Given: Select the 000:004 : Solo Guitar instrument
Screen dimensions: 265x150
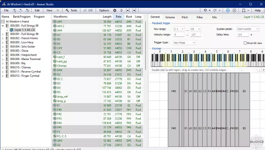Looking at the screenshot, I should (x=23, y=46).
